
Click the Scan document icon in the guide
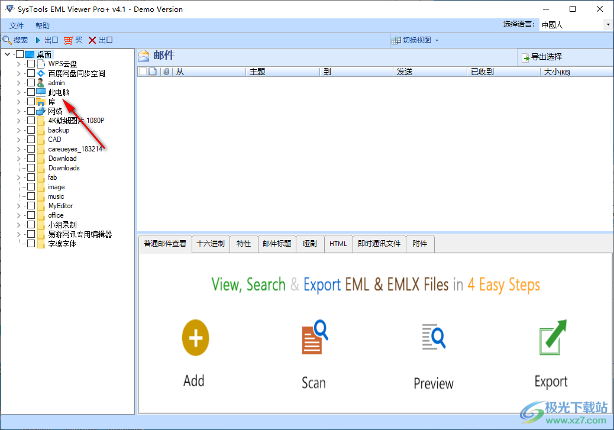click(x=313, y=338)
